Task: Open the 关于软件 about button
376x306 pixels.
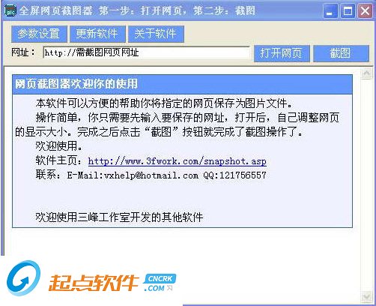Action: point(156,34)
